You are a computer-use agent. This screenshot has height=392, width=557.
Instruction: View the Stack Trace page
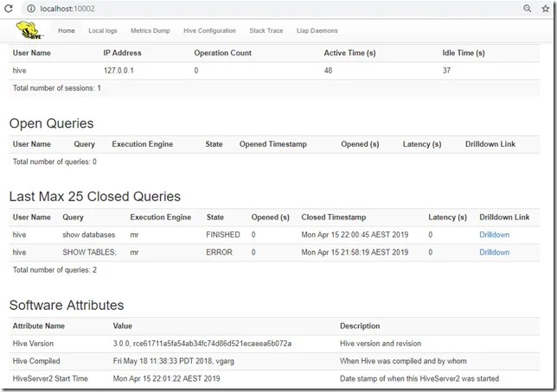pos(266,30)
